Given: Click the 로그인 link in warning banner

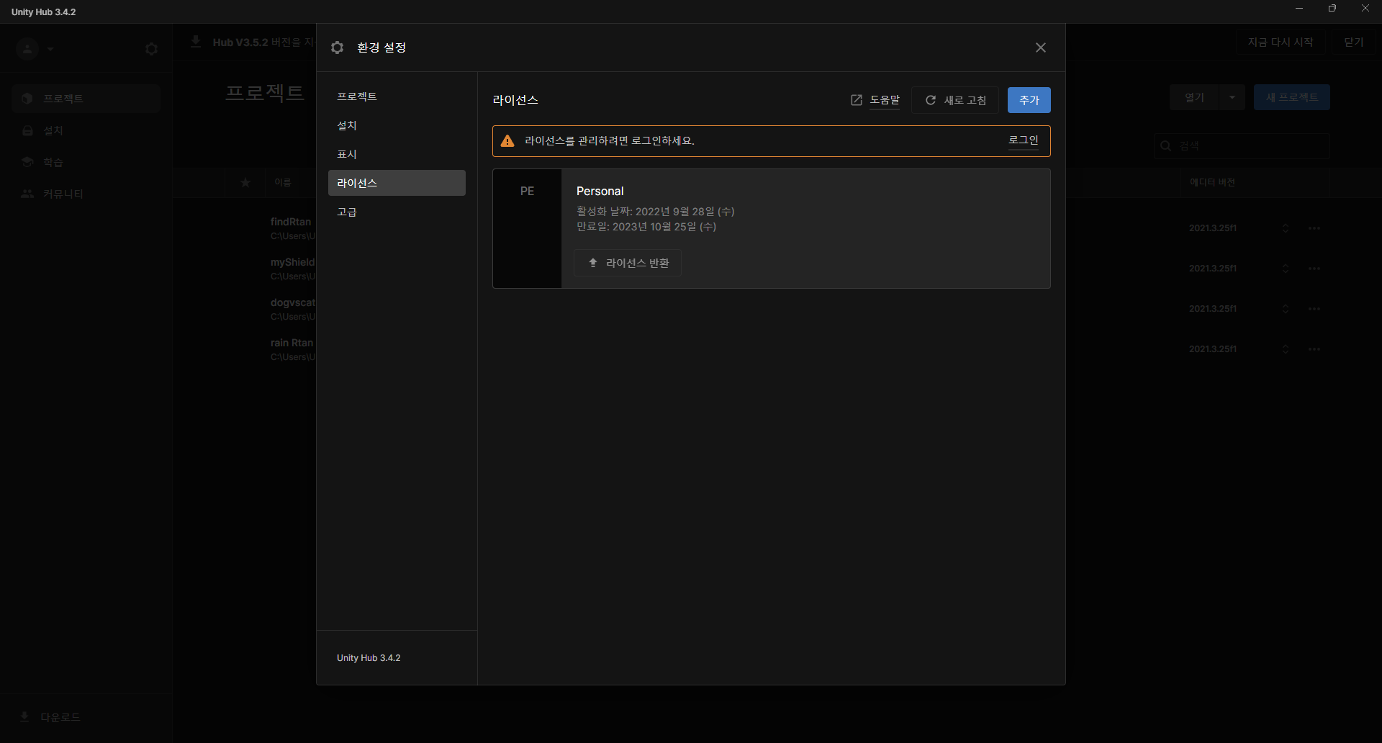Looking at the screenshot, I should (1024, 140).
